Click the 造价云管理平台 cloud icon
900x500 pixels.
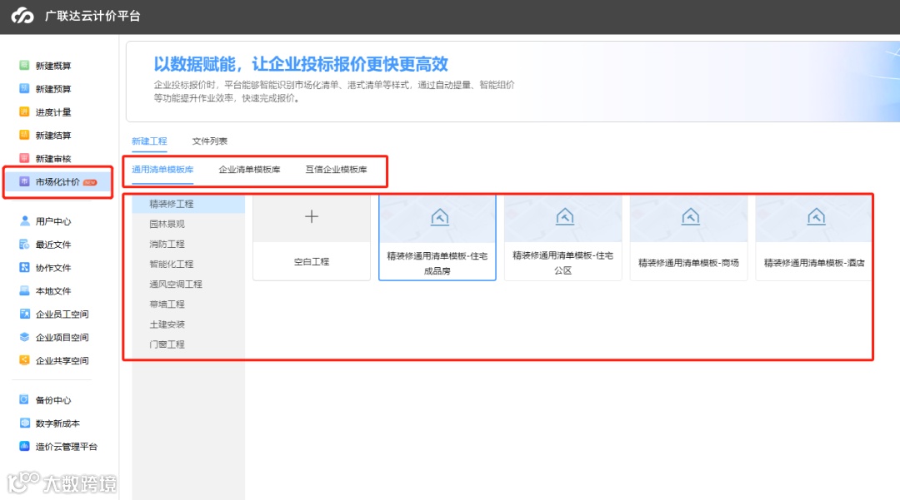[24, 446]
